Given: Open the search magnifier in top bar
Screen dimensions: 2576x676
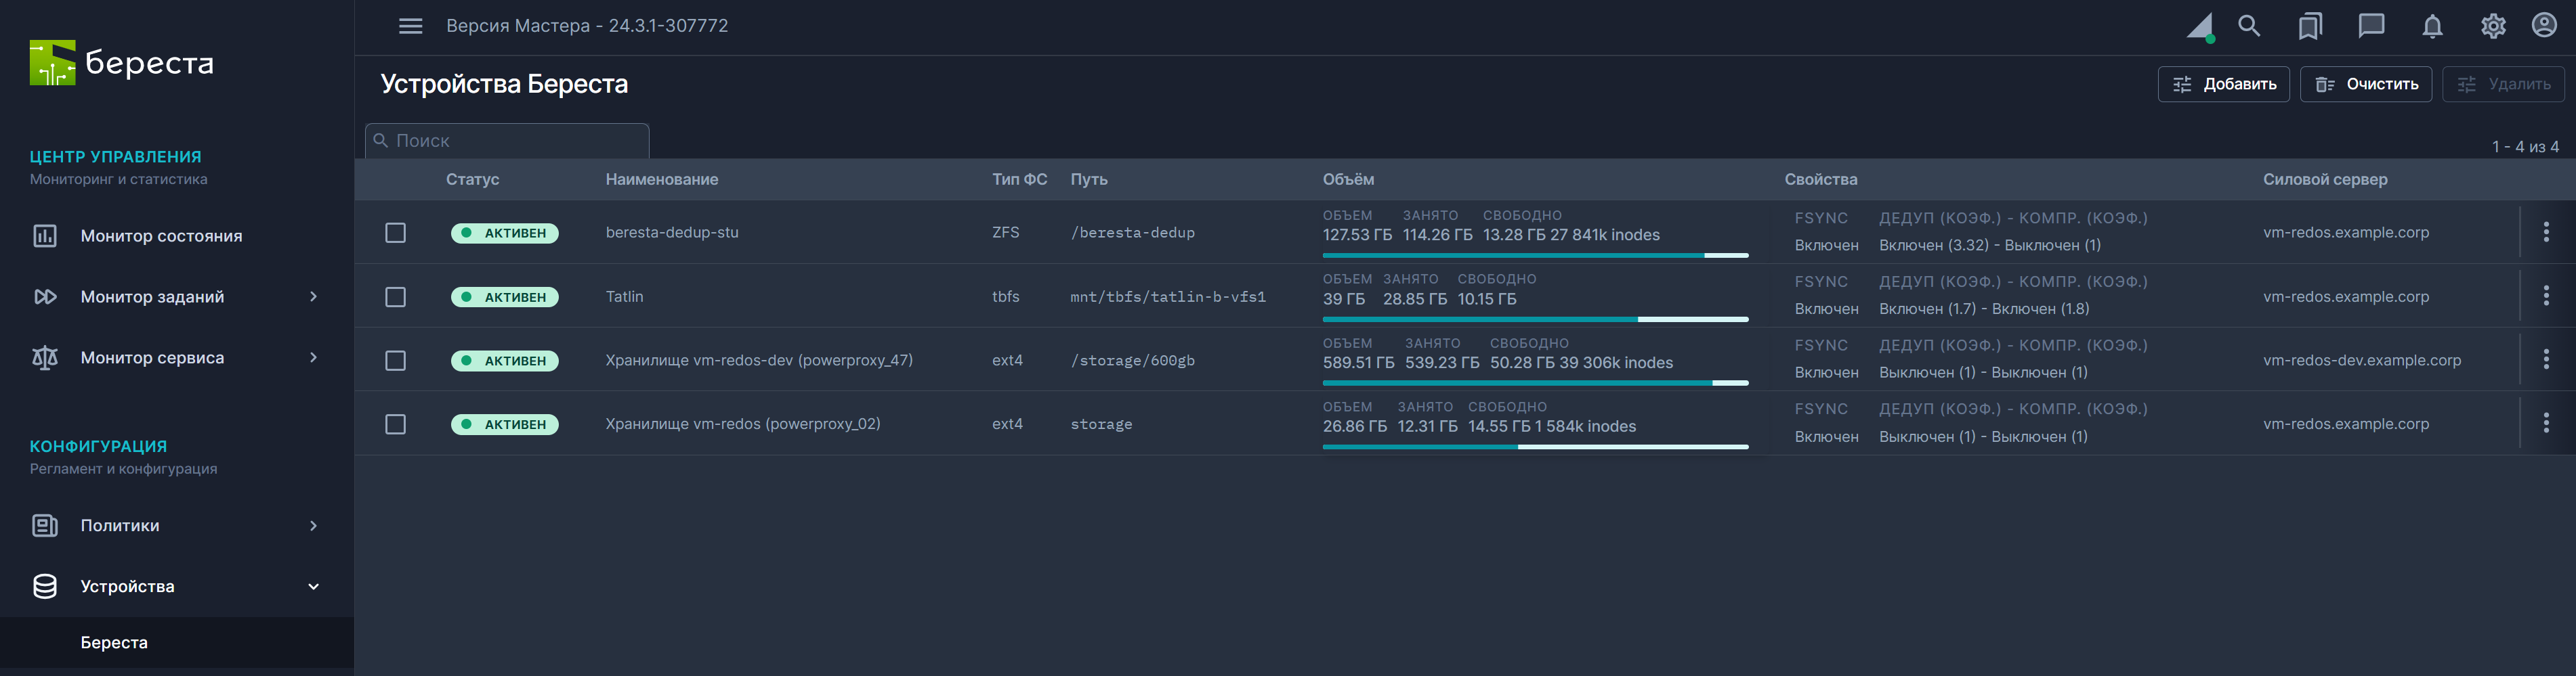Looking at the screenshot, I should pos(2248,26).
